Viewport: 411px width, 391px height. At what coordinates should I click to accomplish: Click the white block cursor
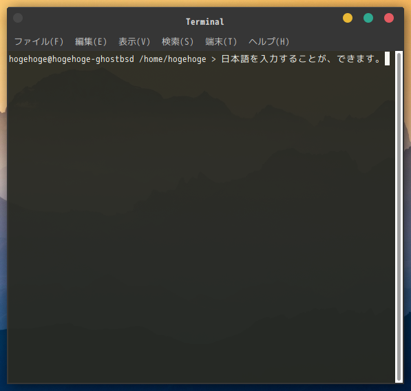coord(387,59)
